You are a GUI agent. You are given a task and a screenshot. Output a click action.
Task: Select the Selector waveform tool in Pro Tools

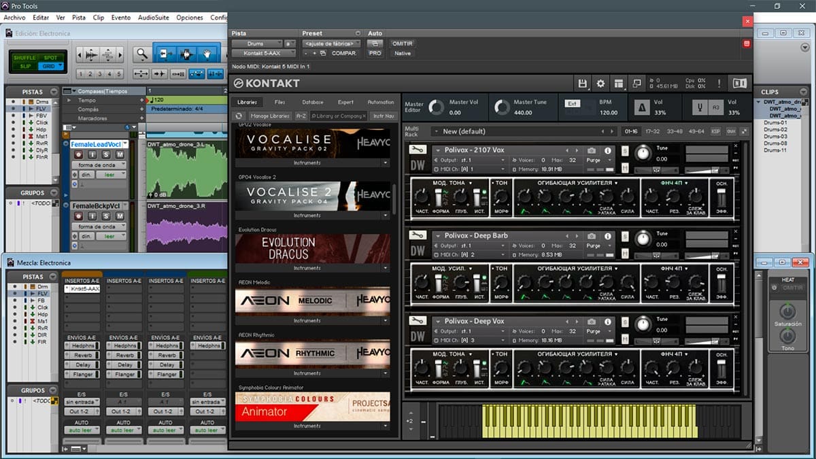[x=186, y=54]
